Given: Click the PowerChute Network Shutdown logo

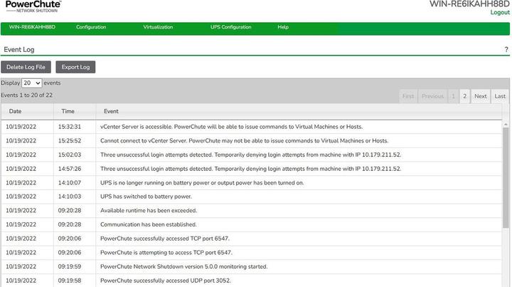Looking at the screenshot, I should coord(33,6).
